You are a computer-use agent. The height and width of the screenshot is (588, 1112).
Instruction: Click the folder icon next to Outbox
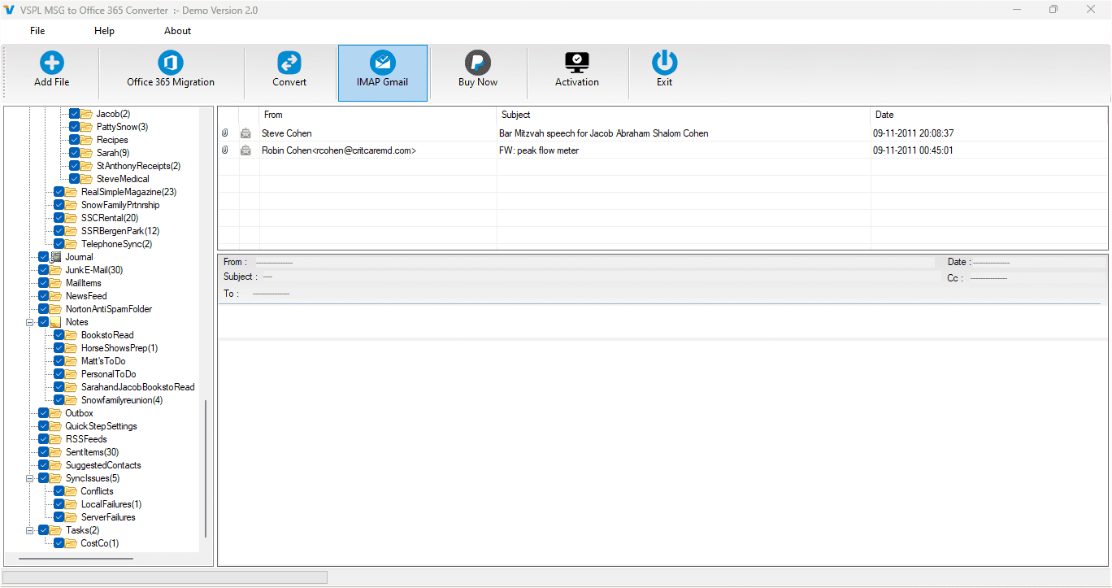click(x=56, y=413)
